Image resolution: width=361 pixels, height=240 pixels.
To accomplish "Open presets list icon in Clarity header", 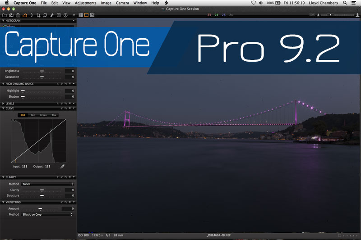I will tap(69, 177).
